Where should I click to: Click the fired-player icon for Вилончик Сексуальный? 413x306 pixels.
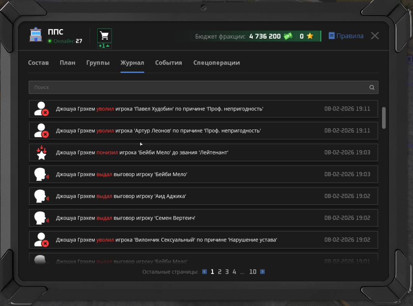pyautogui.click(x=41, y=240)
